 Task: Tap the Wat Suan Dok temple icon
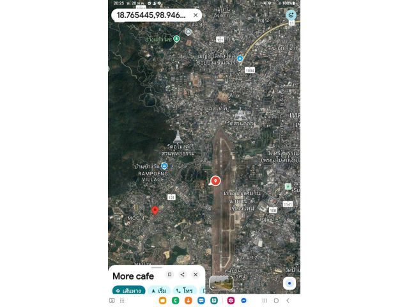point(240,114)
